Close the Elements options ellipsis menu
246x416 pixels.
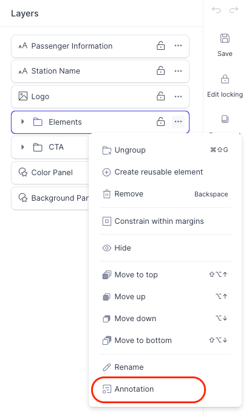click(178, 122)
